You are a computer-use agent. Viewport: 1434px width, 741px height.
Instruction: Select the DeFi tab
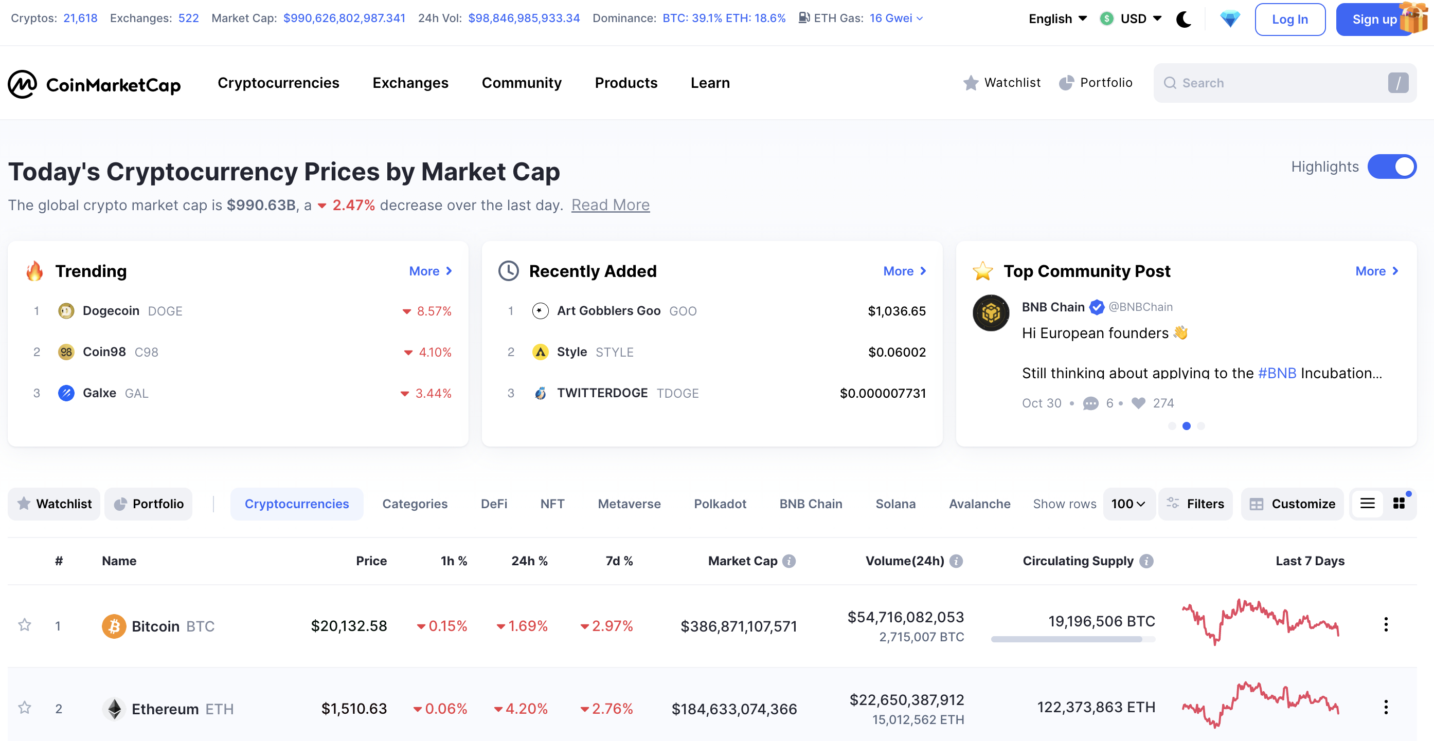tap(494, 504)
